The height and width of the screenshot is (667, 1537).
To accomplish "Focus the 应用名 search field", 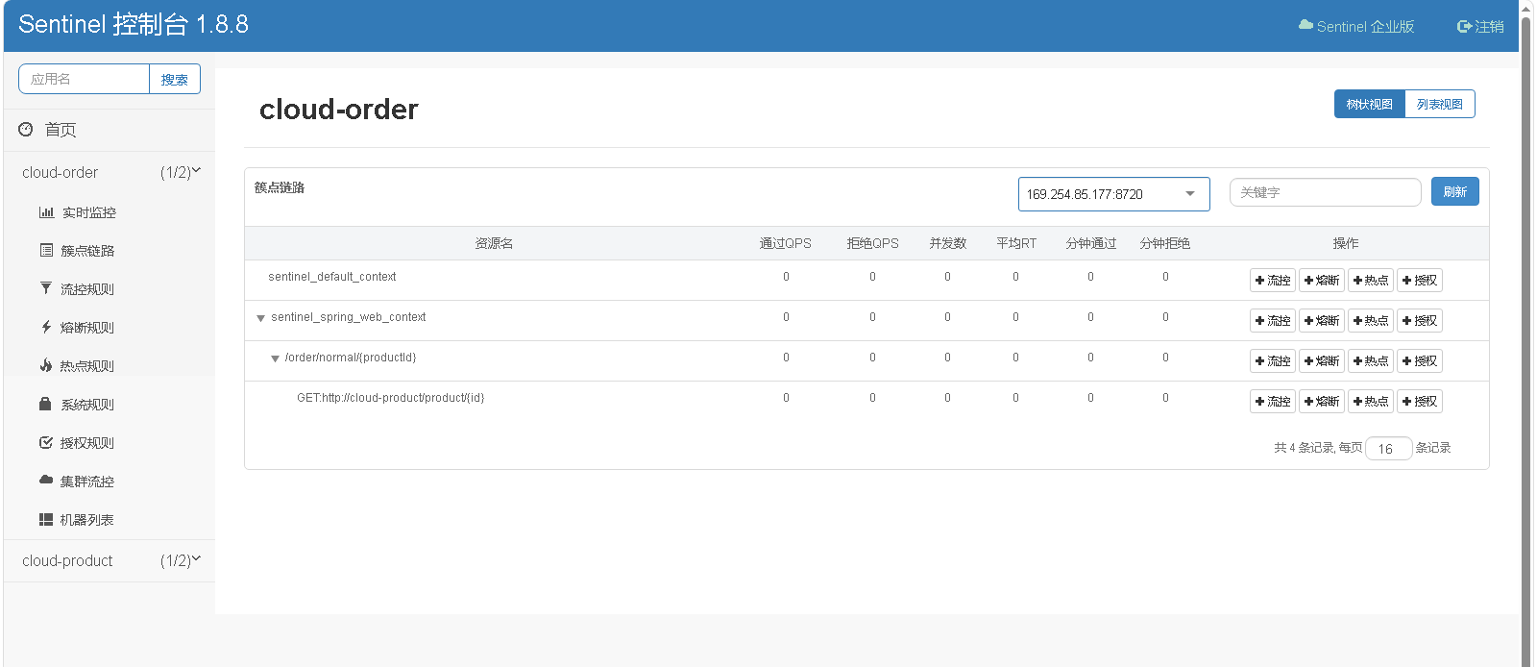I will pos(85,79).
